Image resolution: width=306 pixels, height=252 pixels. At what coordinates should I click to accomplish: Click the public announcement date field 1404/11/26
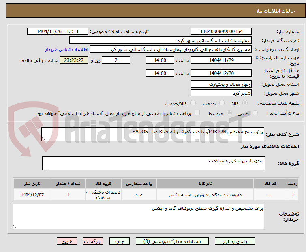[58, 32]
